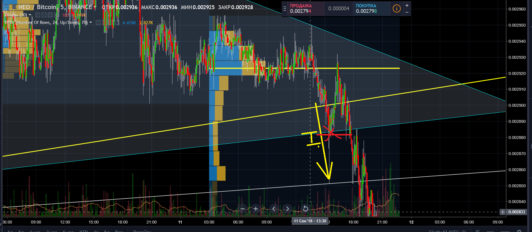Open the NEO / Bitcoin symbol dropdown arrow
Image resolution: width=532 pixels, height=232 pixels.
pos(95,7)
